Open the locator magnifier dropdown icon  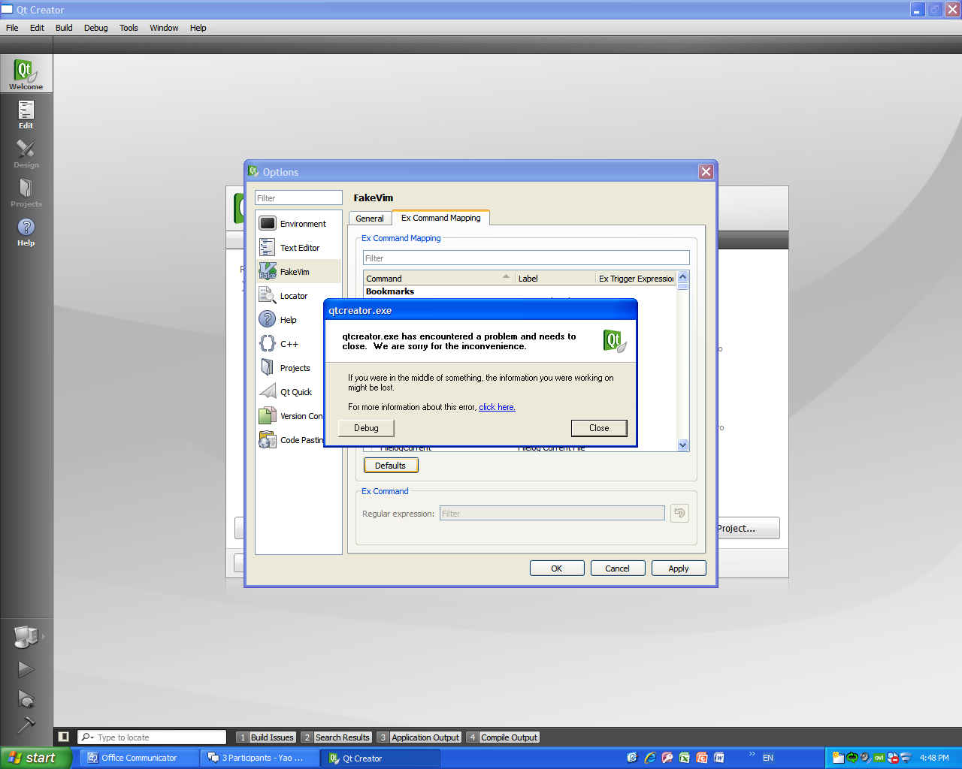click(88, 737)
